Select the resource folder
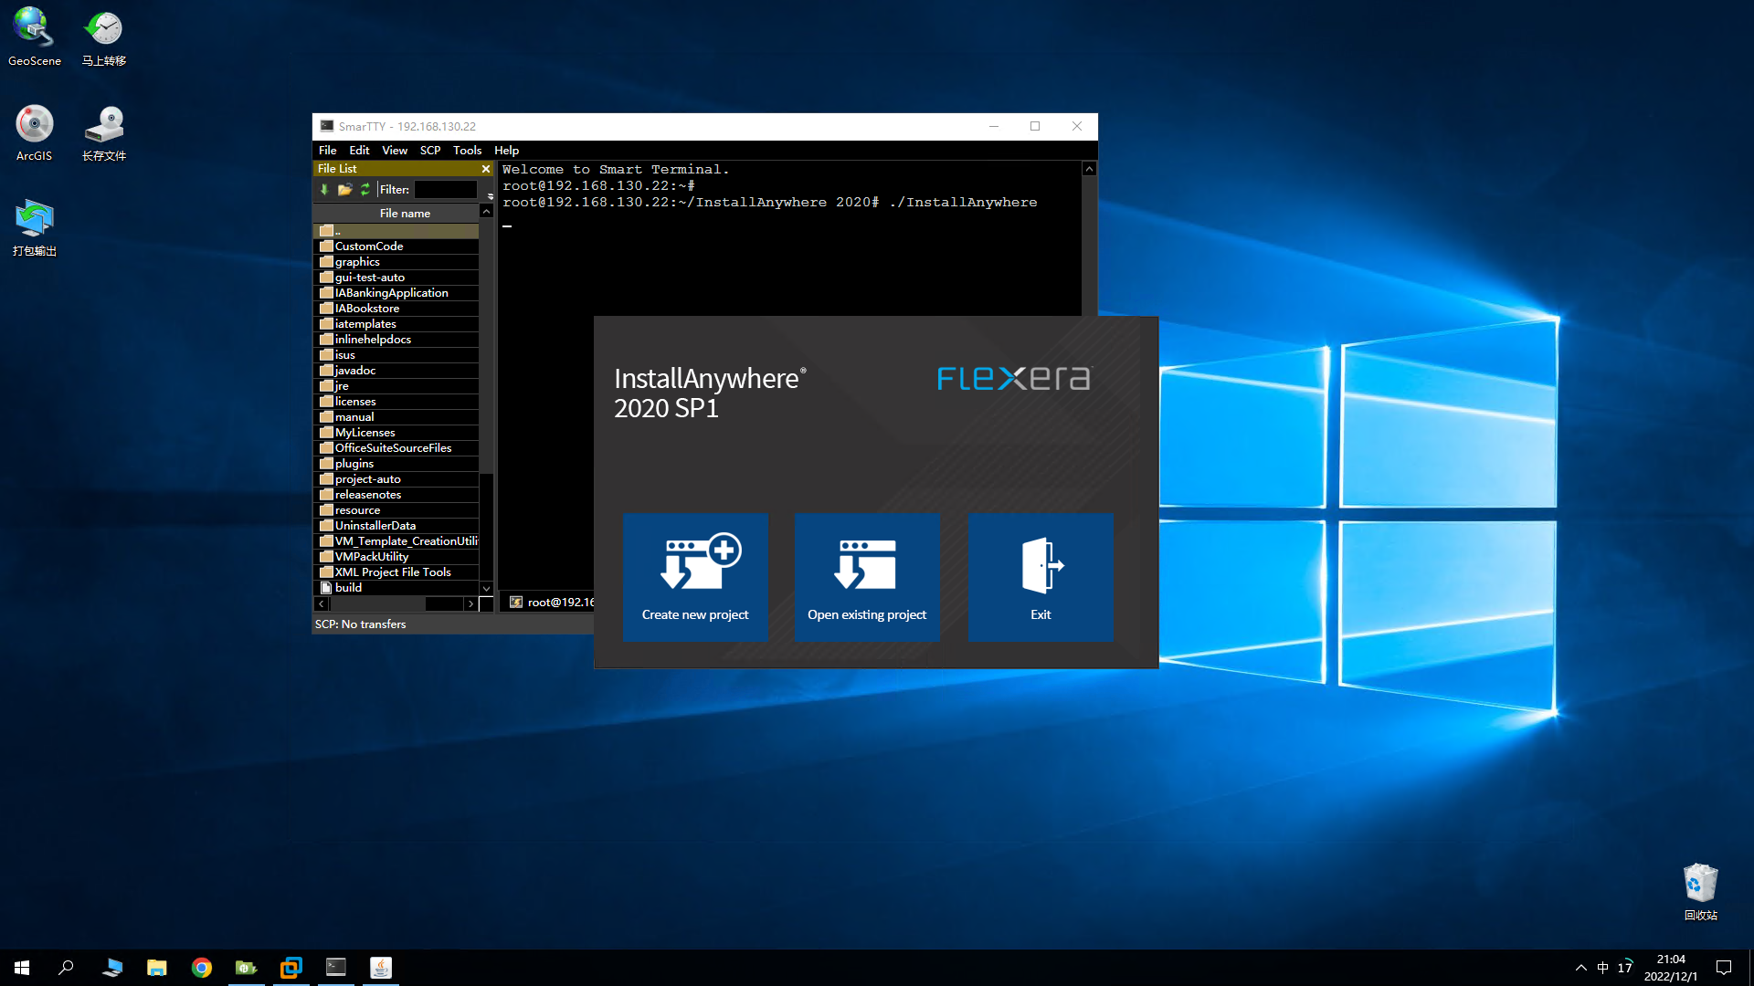Screen dimensions: 1754x986 (396, 510)
